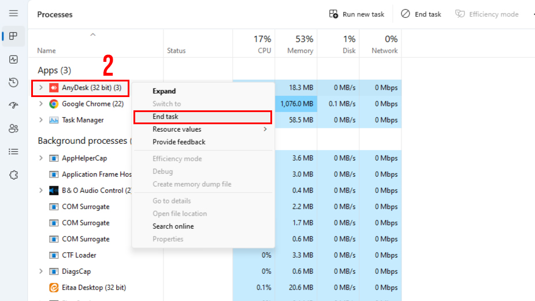The width and height of the screenshot is (535, 301).
Task: Click the Apps (3) group heading
Action: (x=54, y=70)
